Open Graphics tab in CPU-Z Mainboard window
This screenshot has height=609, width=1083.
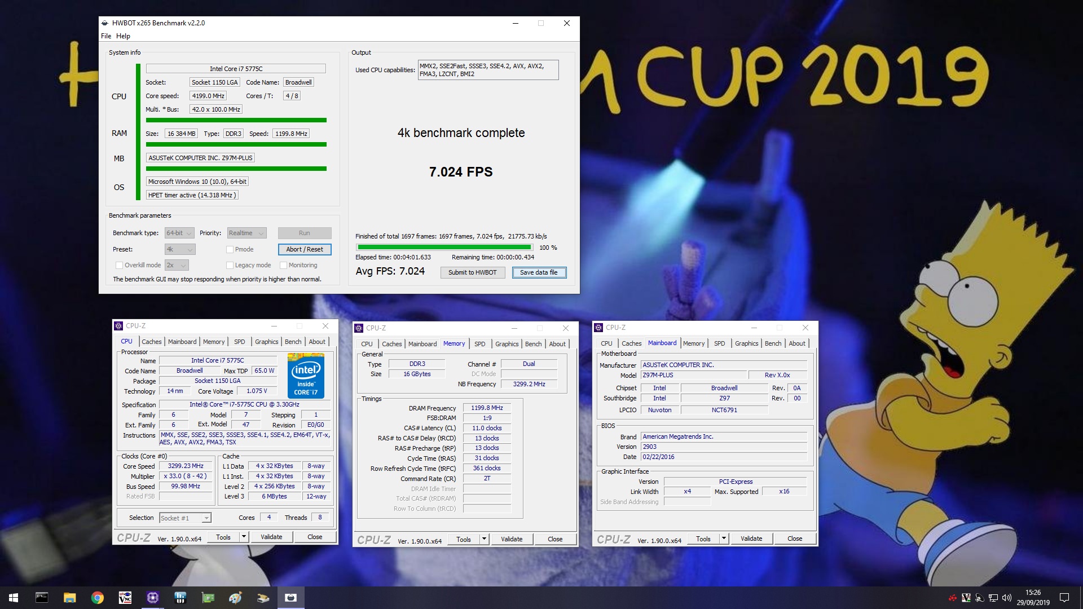pyautogui.click(x=747, y=343)
